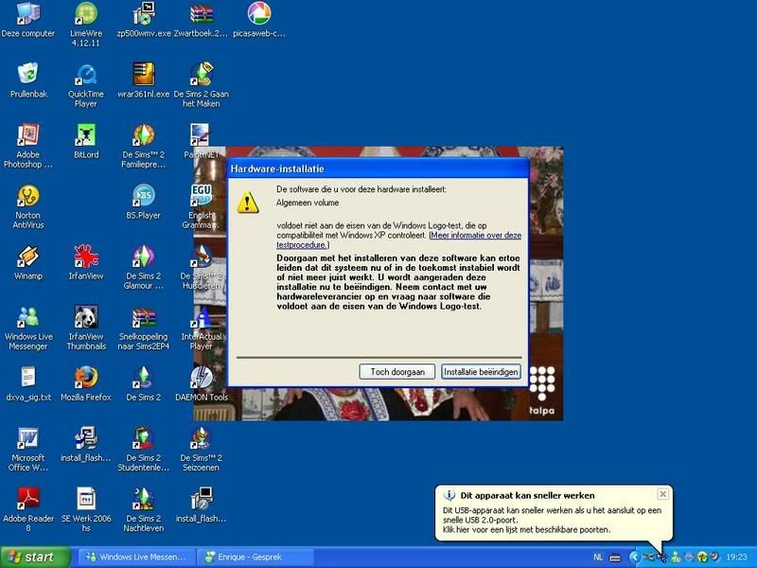Launch Mozilla Firefox from the desktop
Viewport: 757px width, 568px height.
(86, 384)
